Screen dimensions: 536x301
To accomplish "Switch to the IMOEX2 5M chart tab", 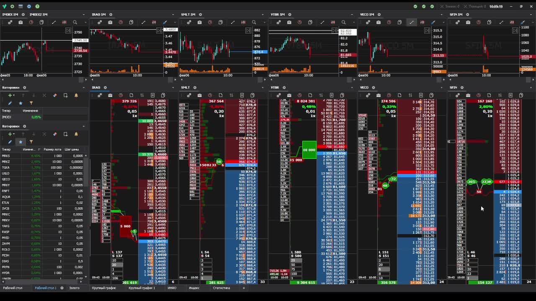I will [x=38, y=15].
